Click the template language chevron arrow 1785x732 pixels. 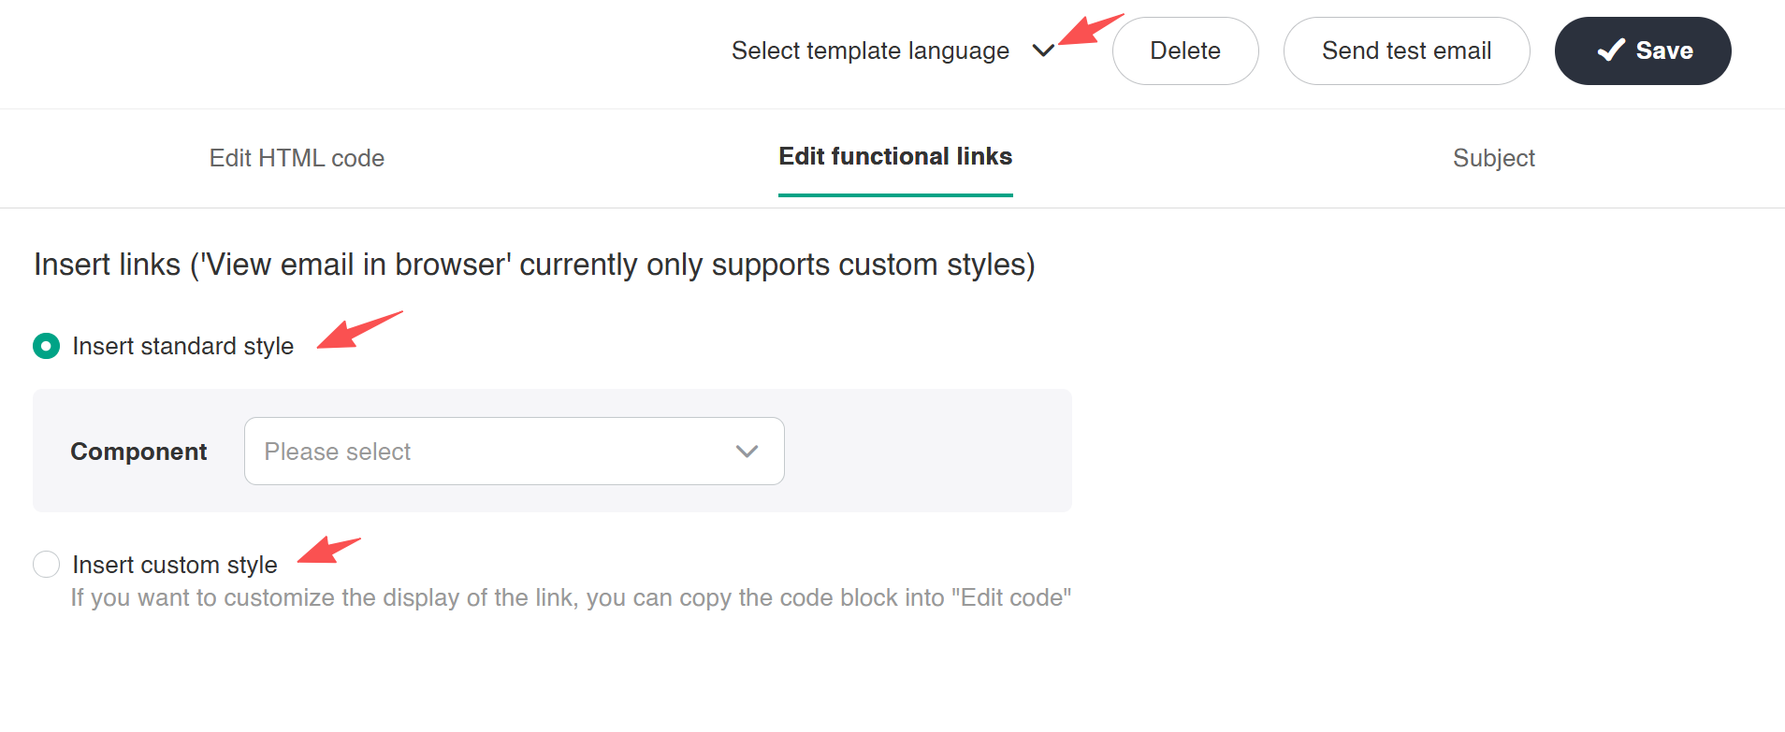1043,50
